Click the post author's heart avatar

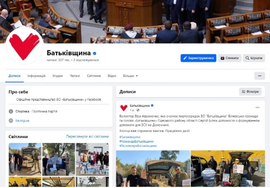pos(124,108)
